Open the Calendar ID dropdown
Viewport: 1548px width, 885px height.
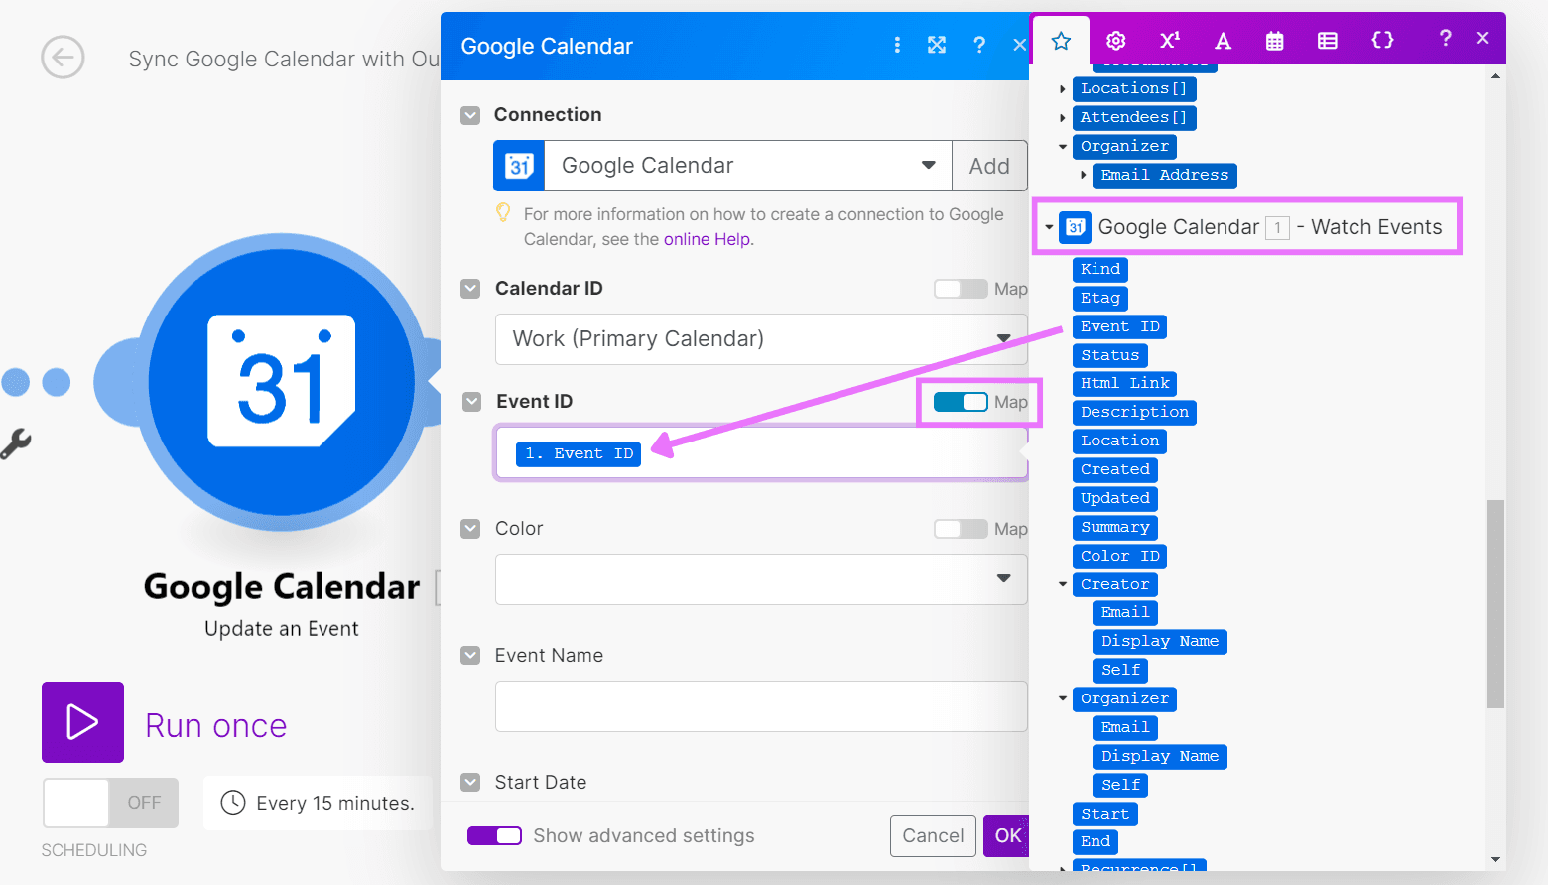[1003, 339]
